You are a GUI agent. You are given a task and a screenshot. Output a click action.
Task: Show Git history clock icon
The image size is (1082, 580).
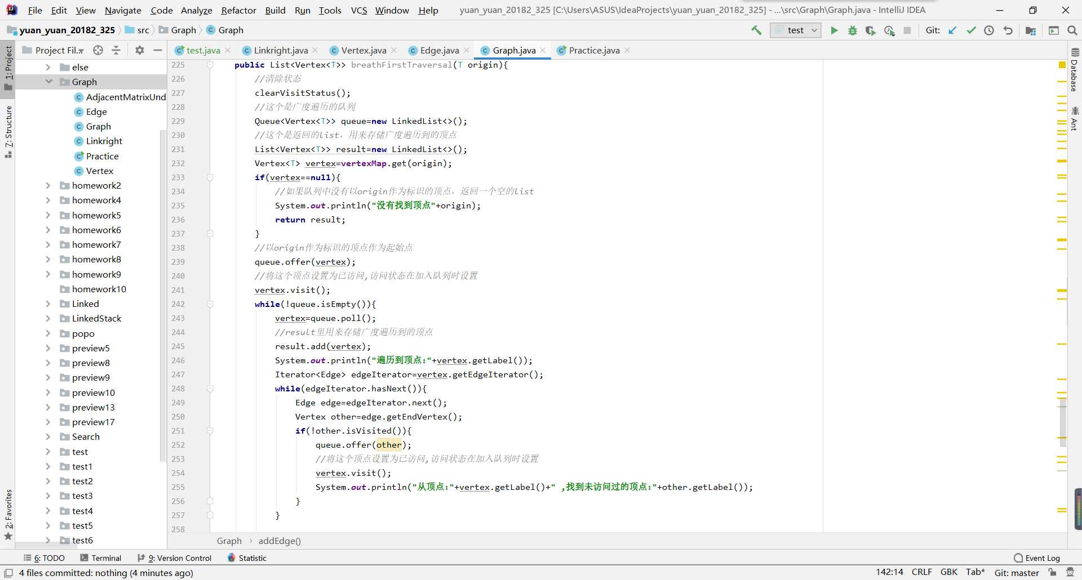click(x=989, y=30)
